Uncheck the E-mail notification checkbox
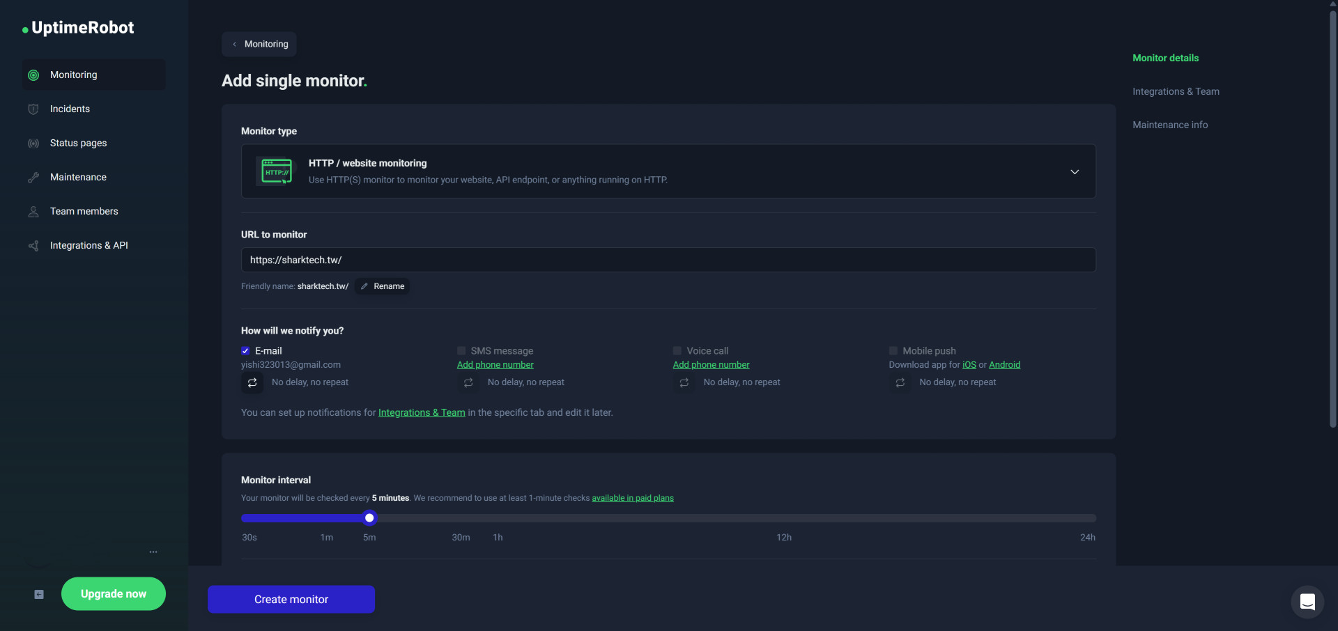The height and width of the screenshot is (631, 1338). (245, 351)
